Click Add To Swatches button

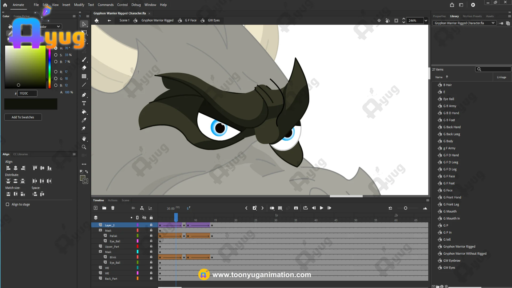[23, 117]
